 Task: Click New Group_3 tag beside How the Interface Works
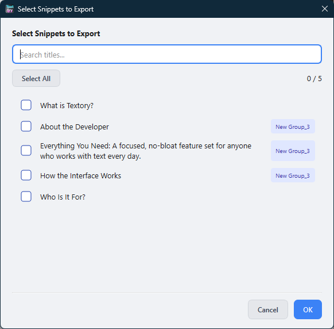click(293, 175)
